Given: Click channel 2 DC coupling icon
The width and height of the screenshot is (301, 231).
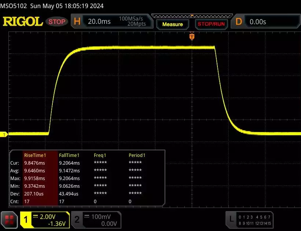Looking at the screenshot, I should click(87, 217).
